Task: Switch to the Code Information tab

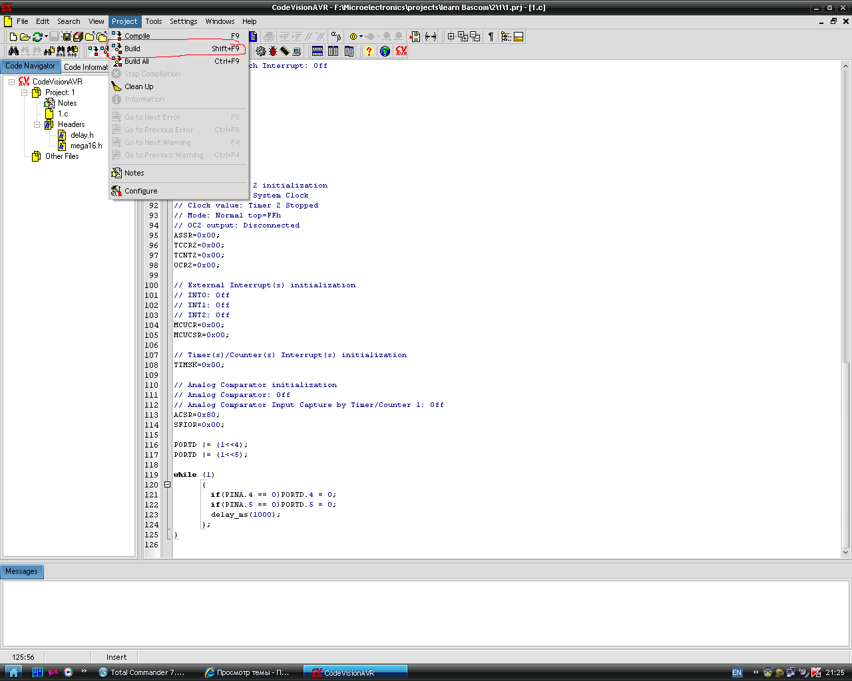Action: point(86,67)
